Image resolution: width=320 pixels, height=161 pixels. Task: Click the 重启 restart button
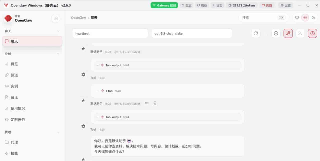coord(186,5)
